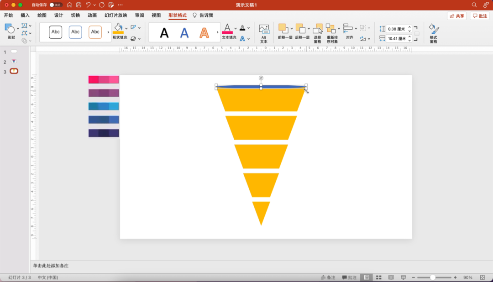Screen dimensions: 493x282
Task: Click the Search magnifier icon in the title bar
Action: coord(474,5)
